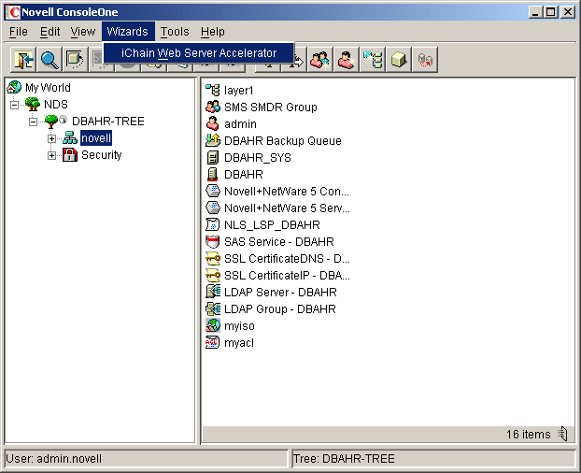Click the layer1 organizational unit icon

213,90
